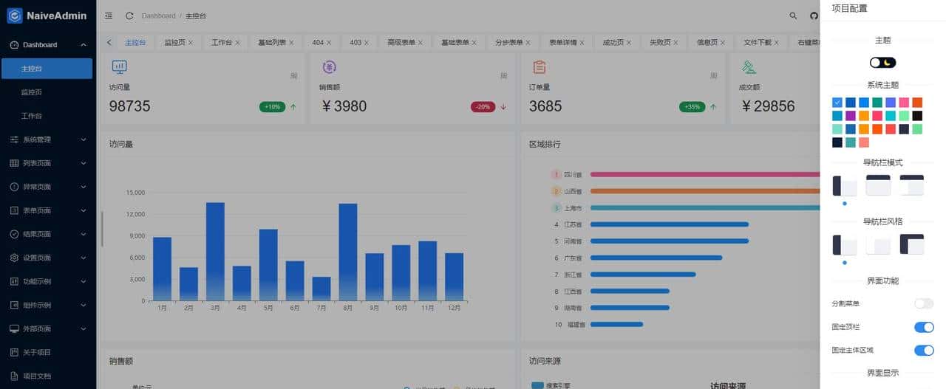Expand the 列表页面 submenu chevron
Screen dimensions: 946x389
tap(84, 163)
